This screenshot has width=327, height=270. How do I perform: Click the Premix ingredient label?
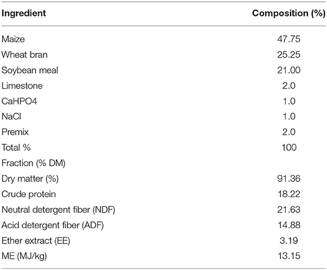tap(15, 132)
